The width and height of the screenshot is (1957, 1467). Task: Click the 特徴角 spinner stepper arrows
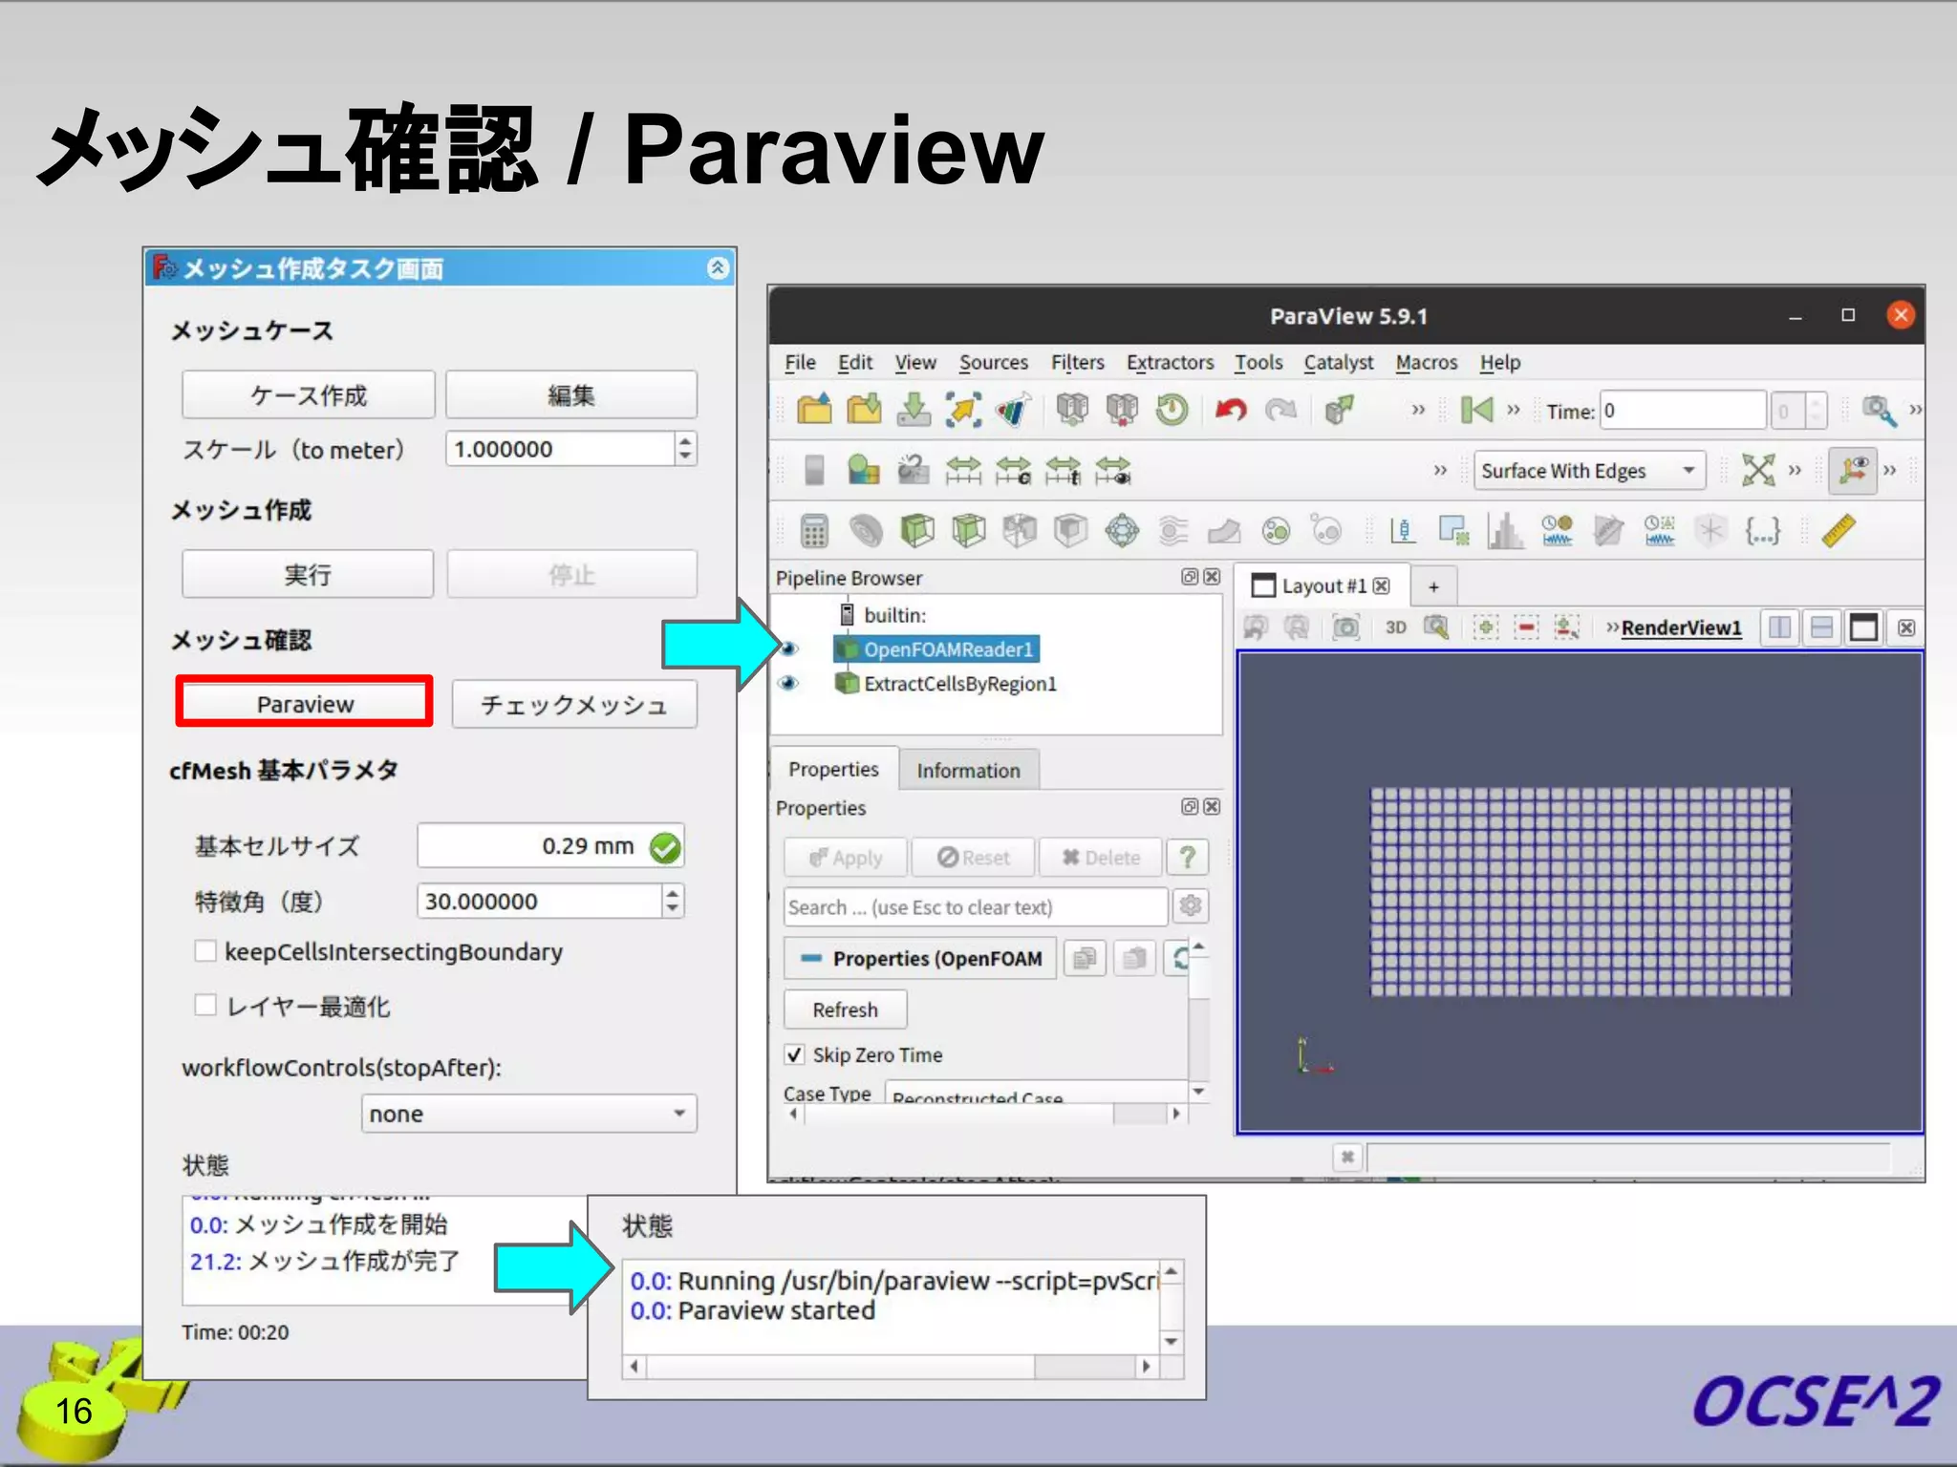pyautogui.click(x=673, y=901)
